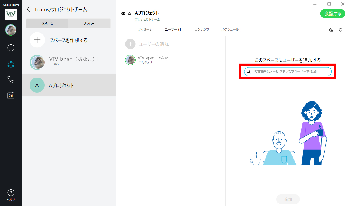This screenshot has height=206, width=349.
Task: Click the arrow icon left of the search magnifier
Action: pyautogui.click(x=331, y=30)
